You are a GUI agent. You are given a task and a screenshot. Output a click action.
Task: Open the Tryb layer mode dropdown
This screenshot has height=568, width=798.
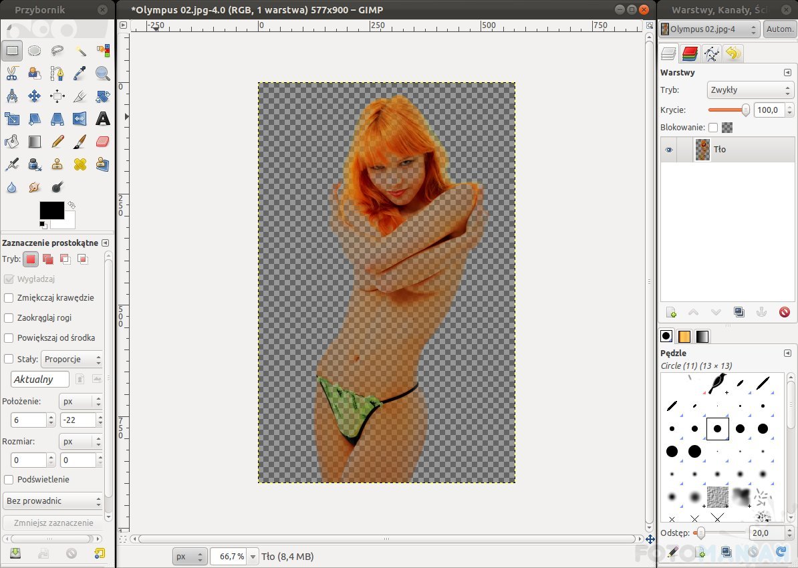(749, 90)
